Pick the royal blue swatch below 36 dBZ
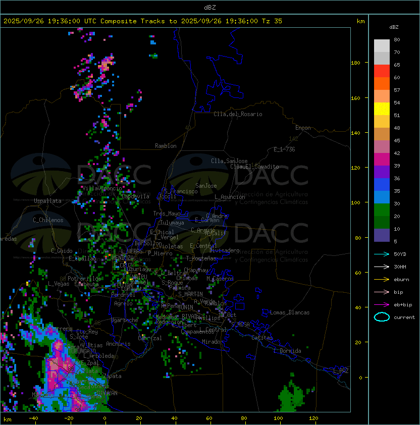 [x=382, y=185]
